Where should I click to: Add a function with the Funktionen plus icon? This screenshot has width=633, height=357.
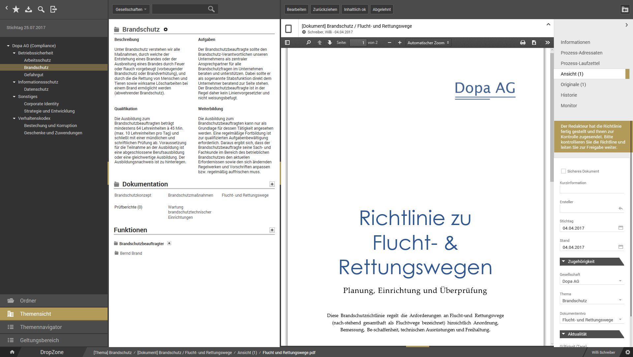pyautogui.click(x=272, y=230)
